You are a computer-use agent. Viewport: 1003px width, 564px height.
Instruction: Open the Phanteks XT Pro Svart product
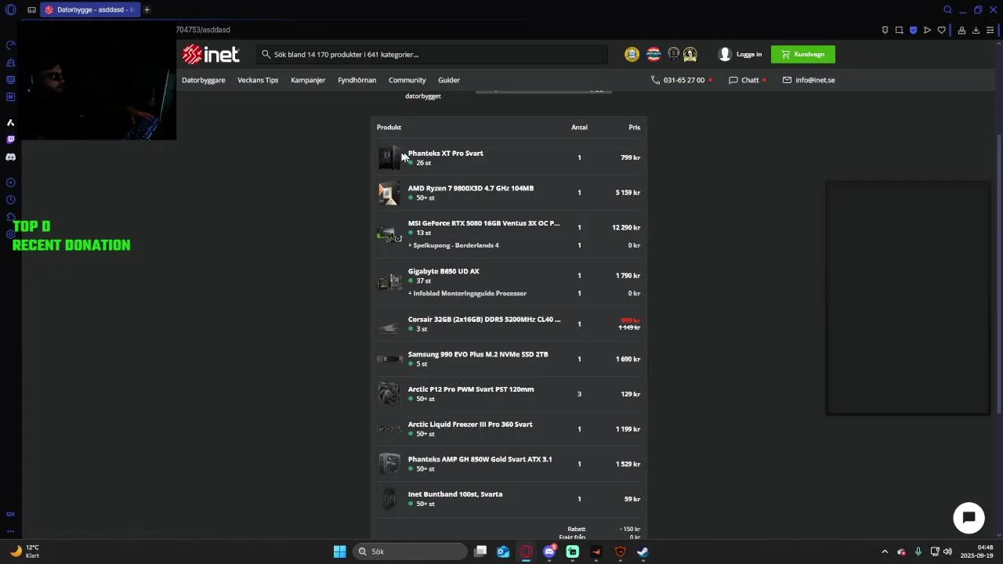tap(446, 154)
